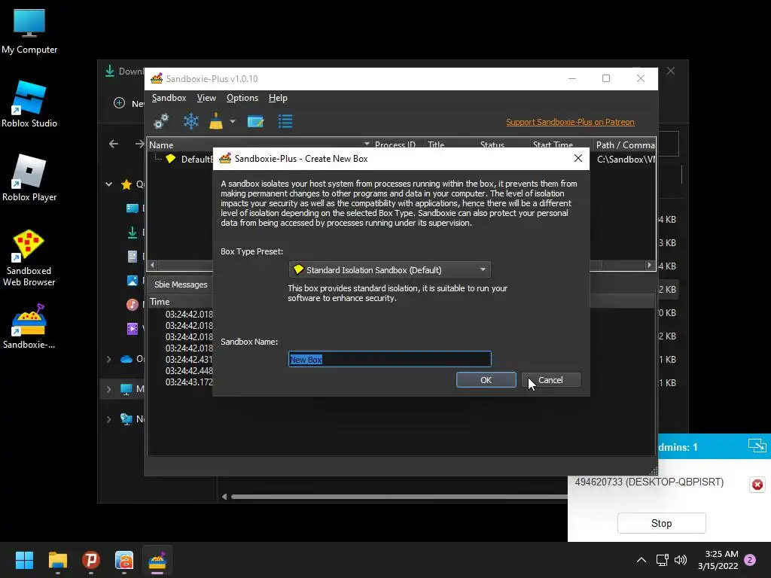Open File Explorer from taskbar
Image resolution: width=771 pixels, height=578 pixels.
pos(57,560)
